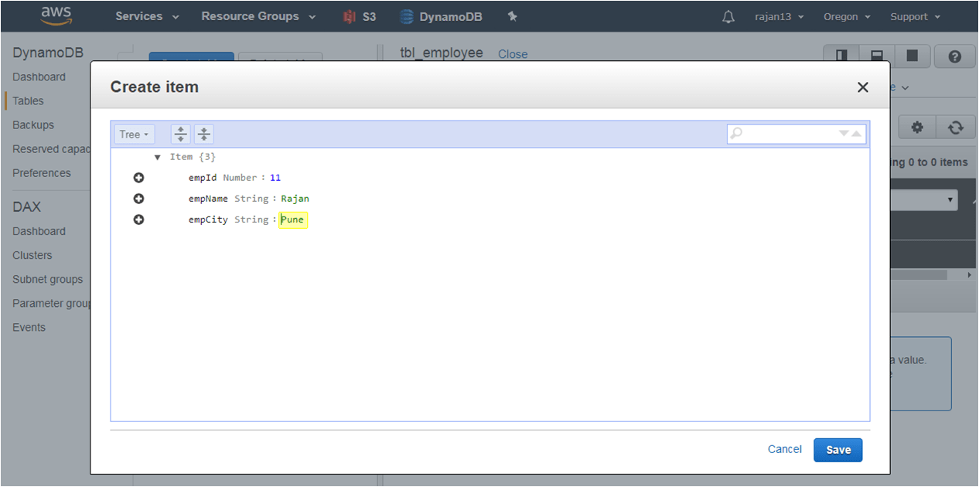Open the Resource Groups menu
The height and width of the screenshot is (487, 979).
pyautogui.click(x=258, y=16)
